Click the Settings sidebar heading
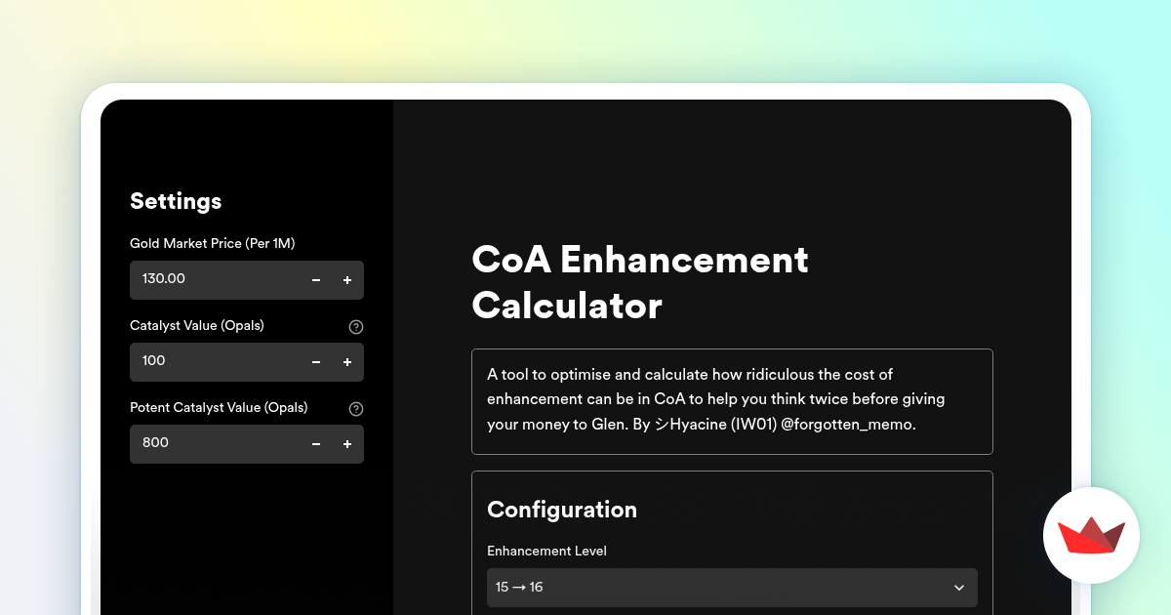 (176, 201)
